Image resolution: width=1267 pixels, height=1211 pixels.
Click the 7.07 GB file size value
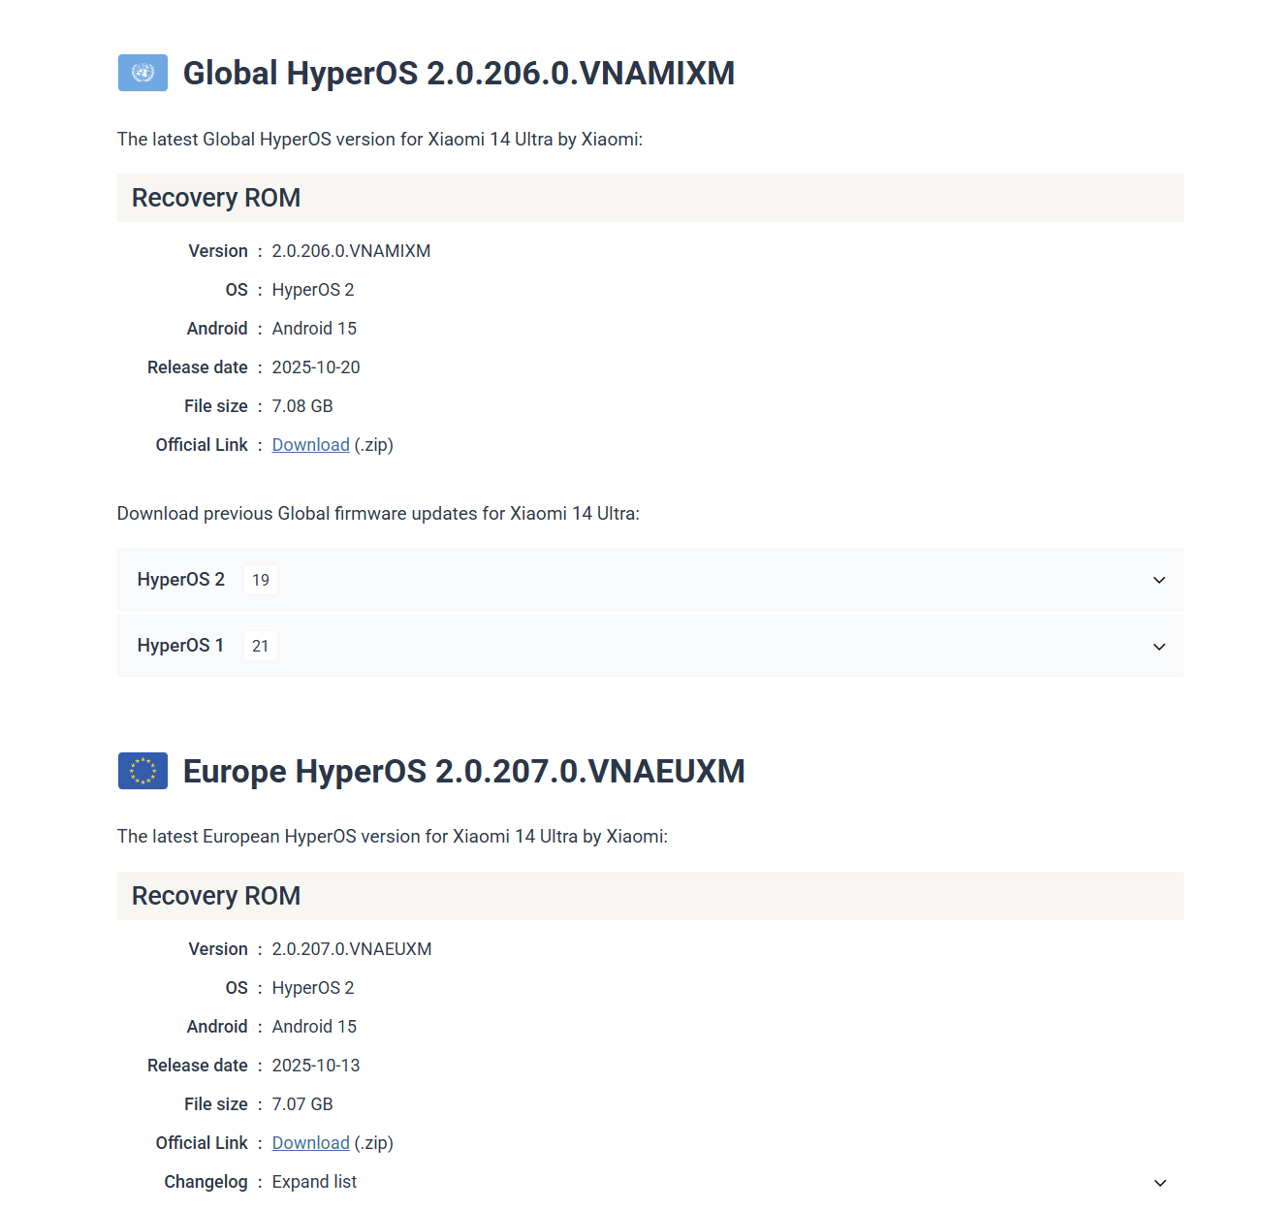[x=302, y=1104]
